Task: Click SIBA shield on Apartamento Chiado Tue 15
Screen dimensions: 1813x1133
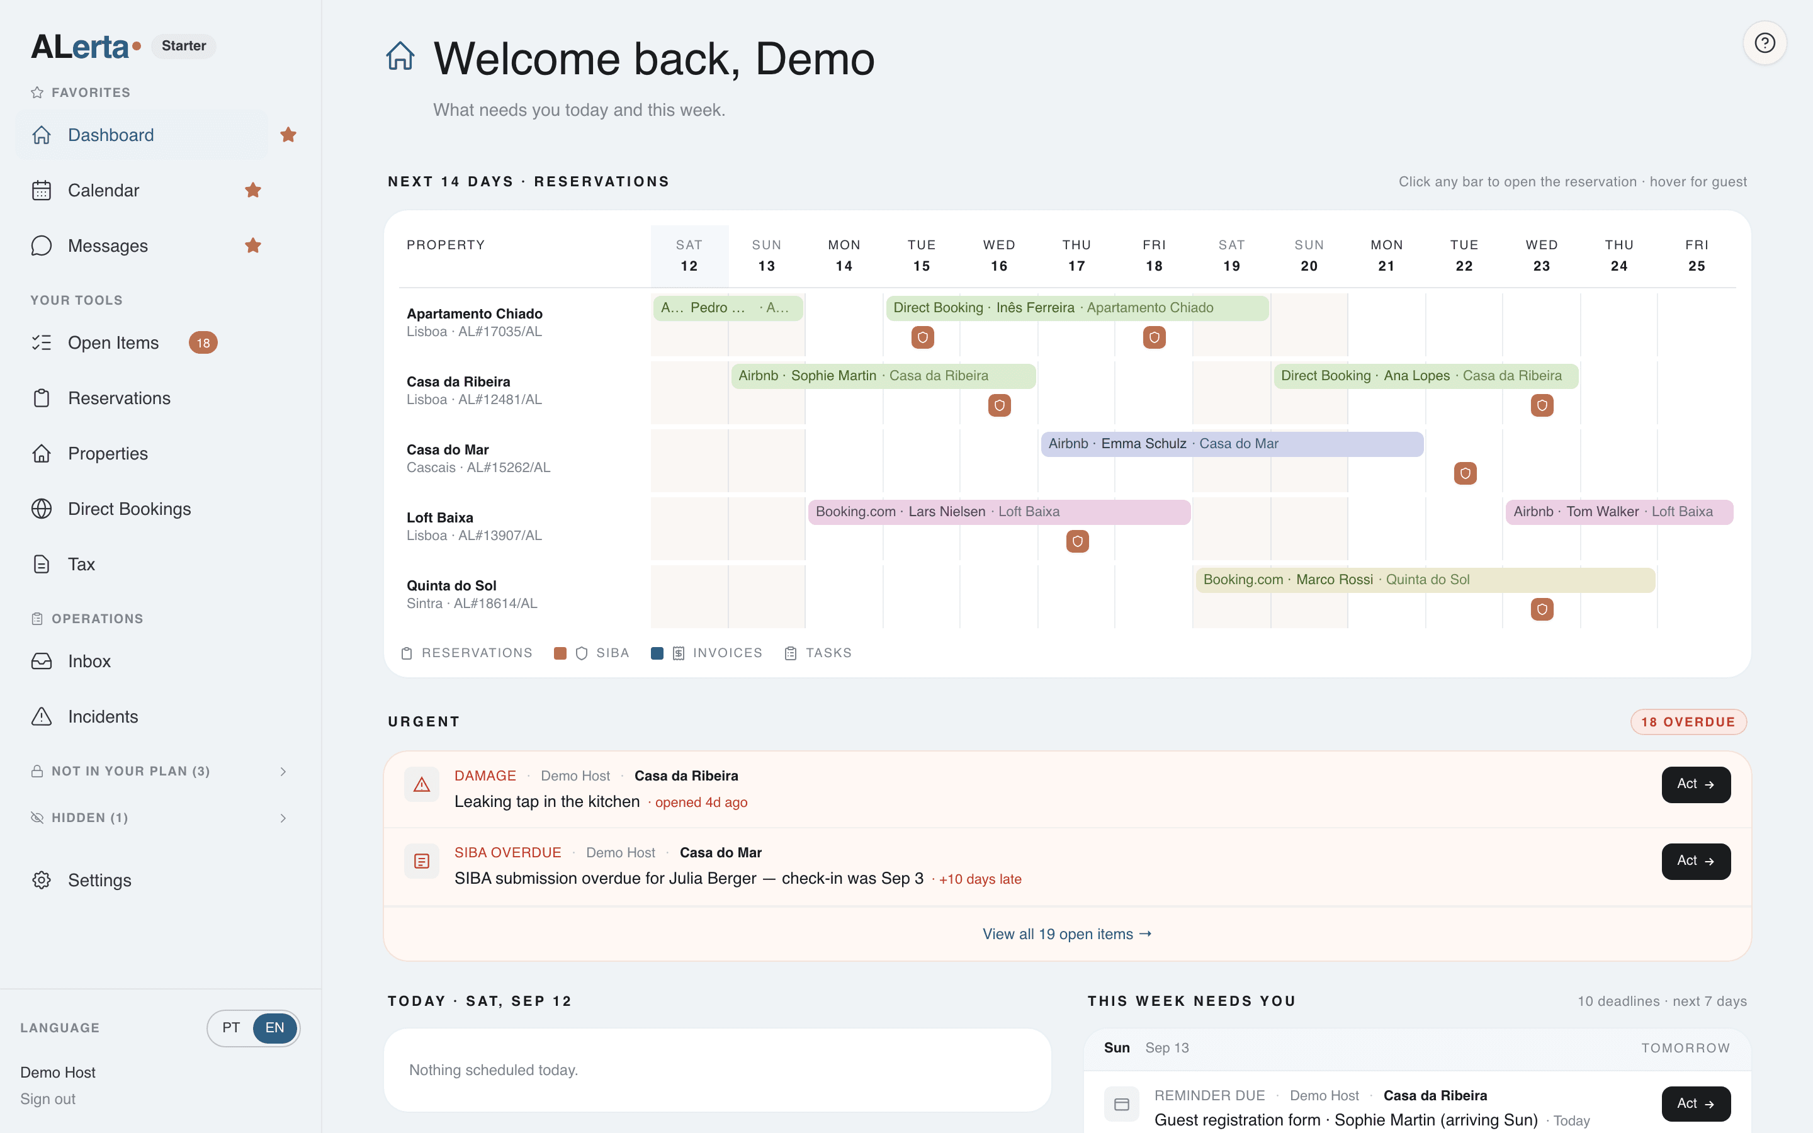Action: pos(922,337)
